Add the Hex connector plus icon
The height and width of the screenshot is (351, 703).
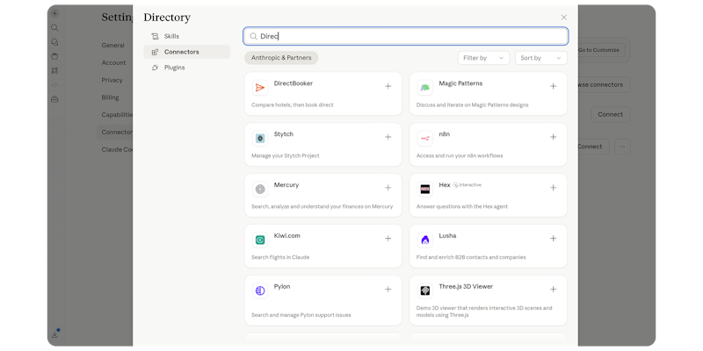click(554, 188)
